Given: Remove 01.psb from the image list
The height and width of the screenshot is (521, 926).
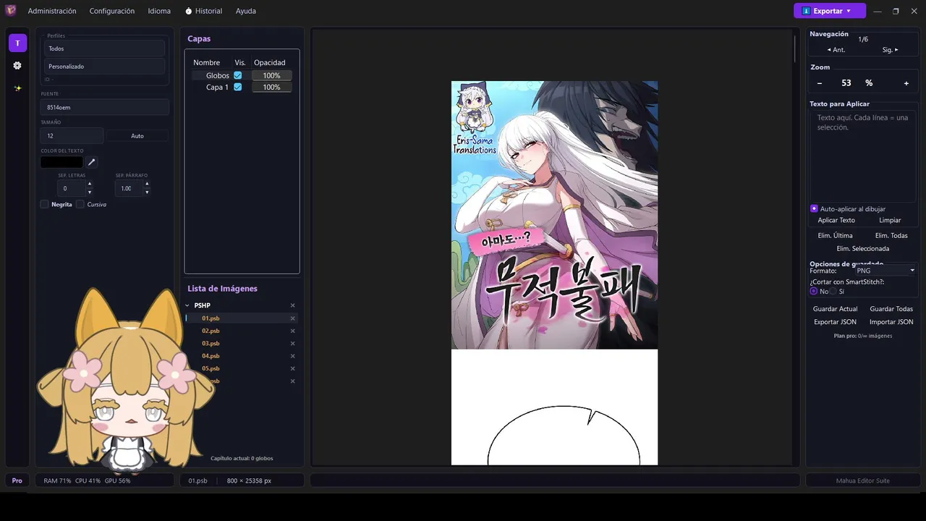Looking at the screenshot, I should [x=293, y=318].
